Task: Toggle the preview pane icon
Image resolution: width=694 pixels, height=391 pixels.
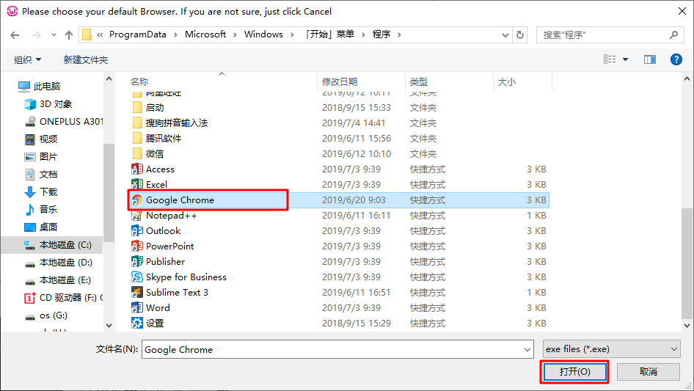Action: click(x=650, y=59)
